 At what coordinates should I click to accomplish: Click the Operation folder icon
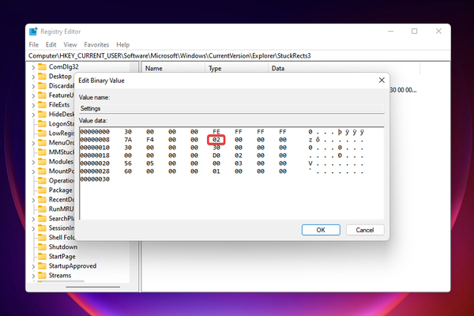click(42, 181)
